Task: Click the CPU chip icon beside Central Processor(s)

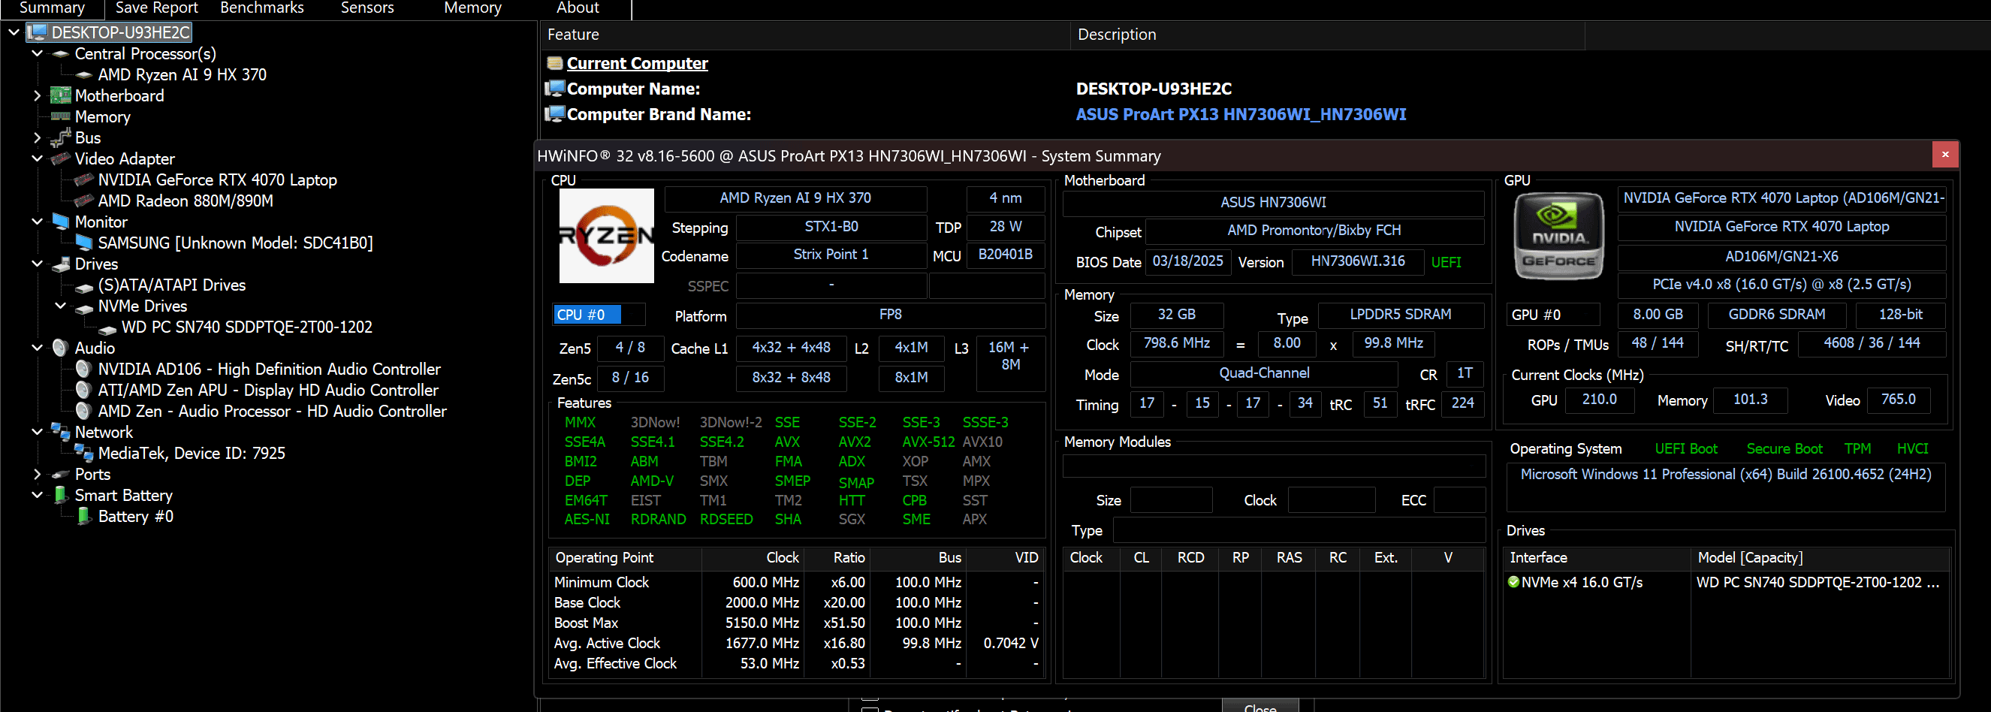Action: pos(60,54)
